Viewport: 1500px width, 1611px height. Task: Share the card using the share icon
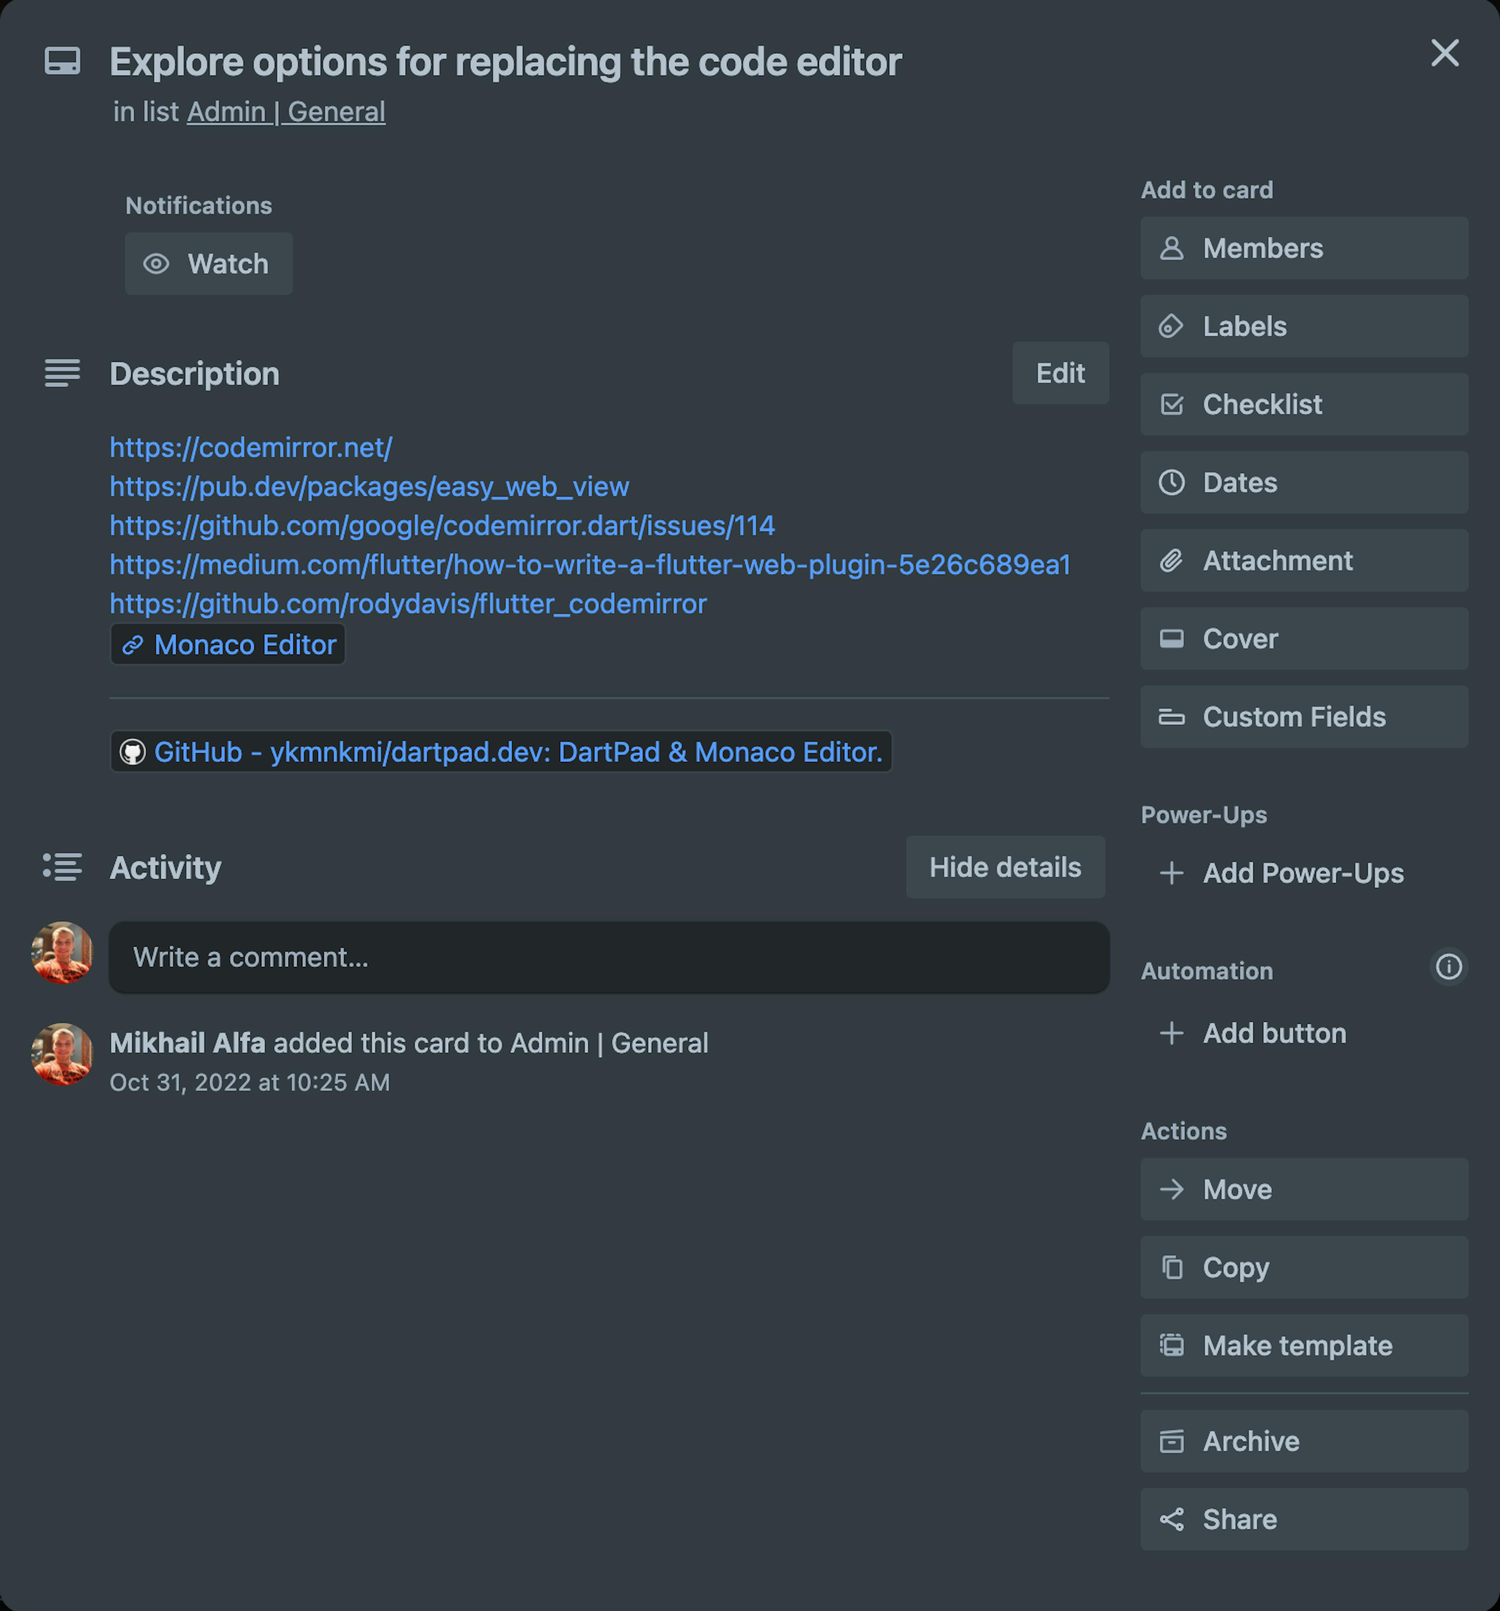[x=1173, y=1520]
